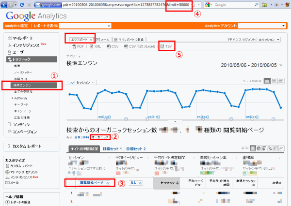This screenshot has height=206, width=291.
Task: Export report as PDF
Action: pos(78,46)
